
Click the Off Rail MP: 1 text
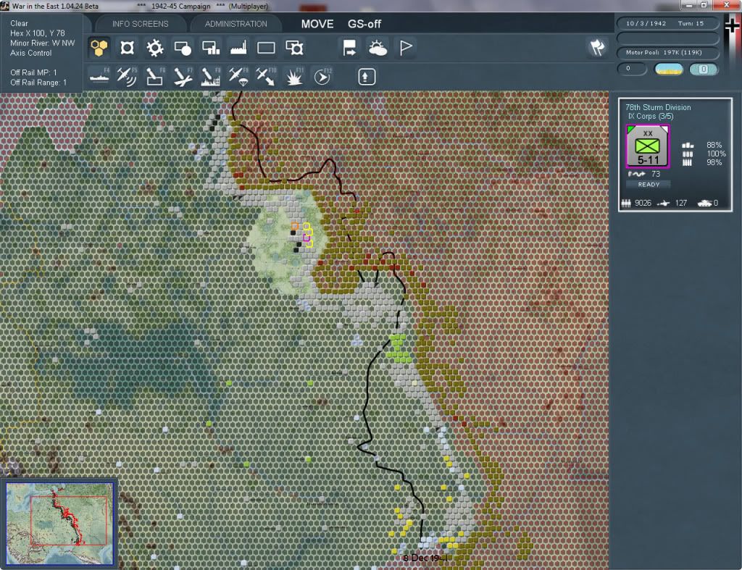[x=33, y=72]
